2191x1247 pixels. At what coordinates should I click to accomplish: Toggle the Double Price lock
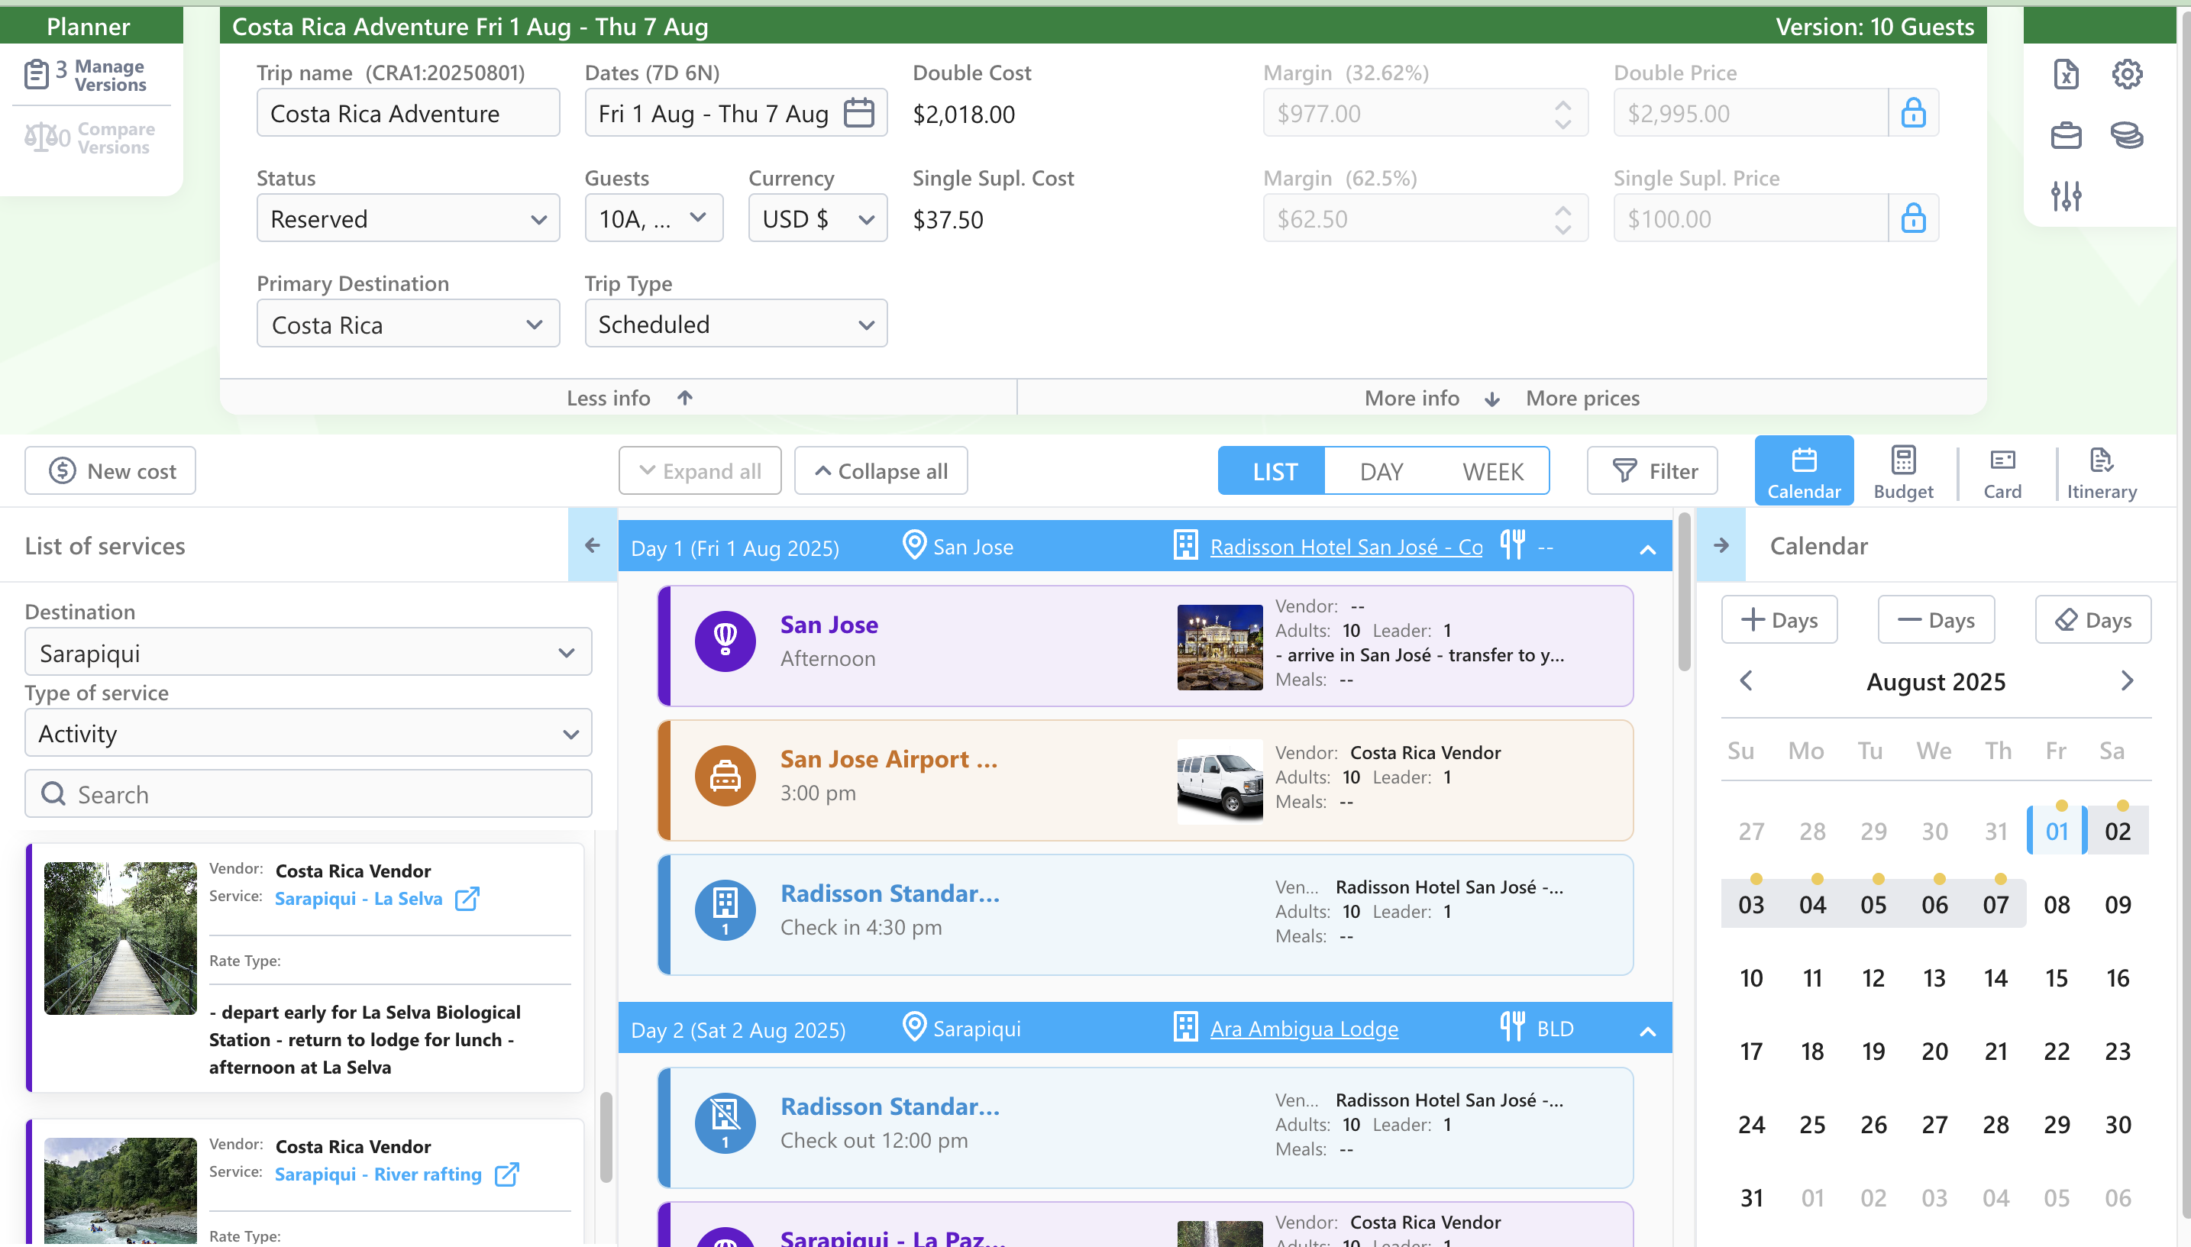(1912, 113)
